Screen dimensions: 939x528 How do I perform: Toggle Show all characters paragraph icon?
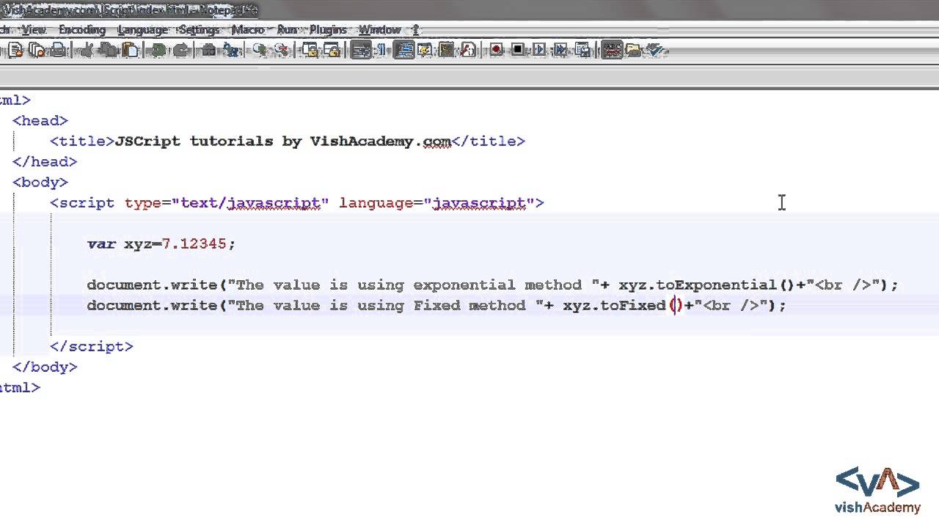[x=382, y=50]
